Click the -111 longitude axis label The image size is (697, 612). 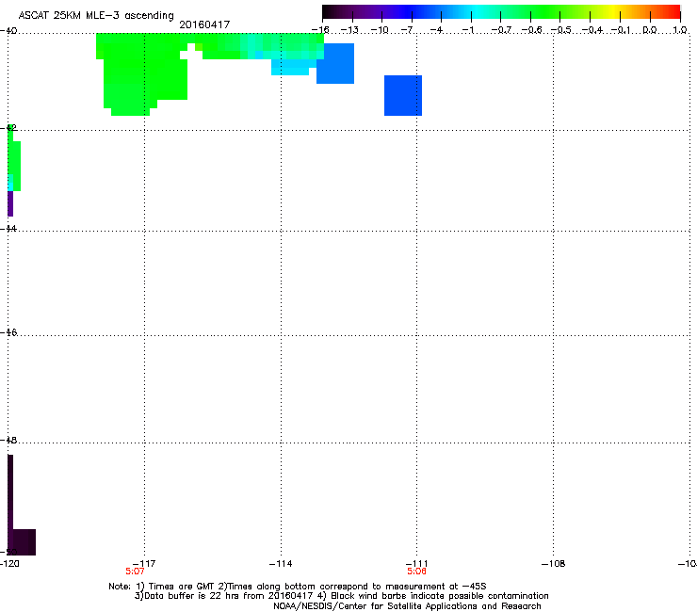click(x=416, y=564)
